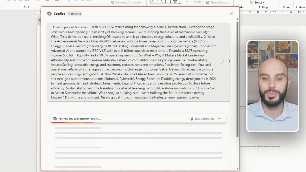The image size is (306, 172).
Task: Click the ESC key hint badge
Action: coord(219,118)
